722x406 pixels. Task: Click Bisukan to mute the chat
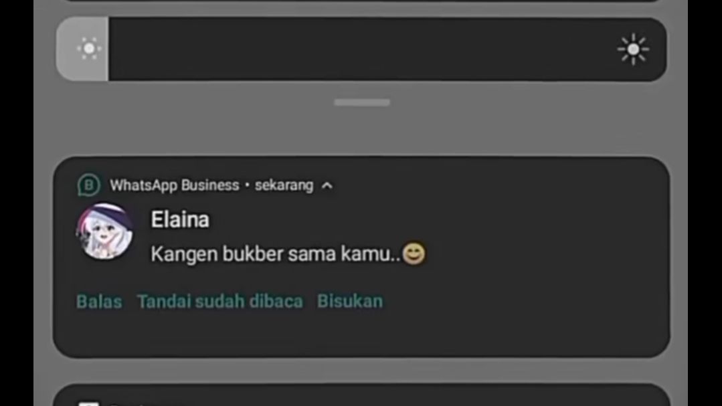coord(350,301)
